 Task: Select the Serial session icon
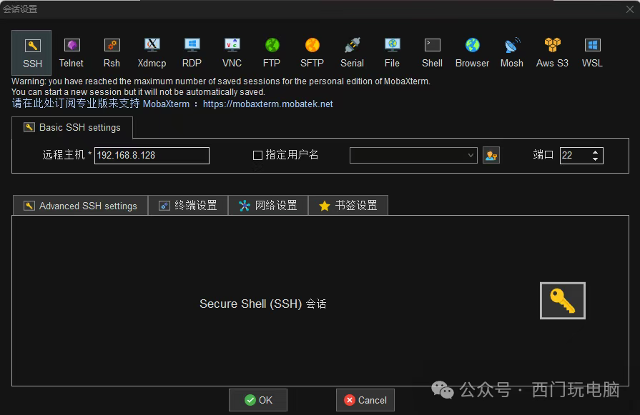353,53
